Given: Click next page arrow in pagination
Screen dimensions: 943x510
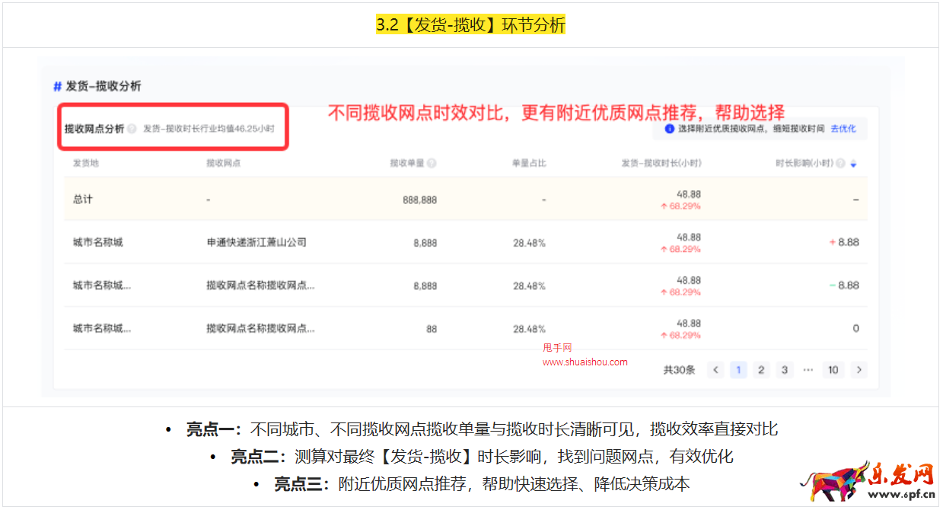Looking at the screenshot, I should click(x=859, y=369).
